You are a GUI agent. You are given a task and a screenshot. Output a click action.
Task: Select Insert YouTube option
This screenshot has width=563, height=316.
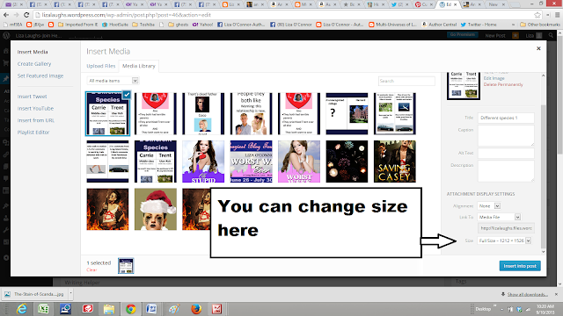click(x=35, y=108)
